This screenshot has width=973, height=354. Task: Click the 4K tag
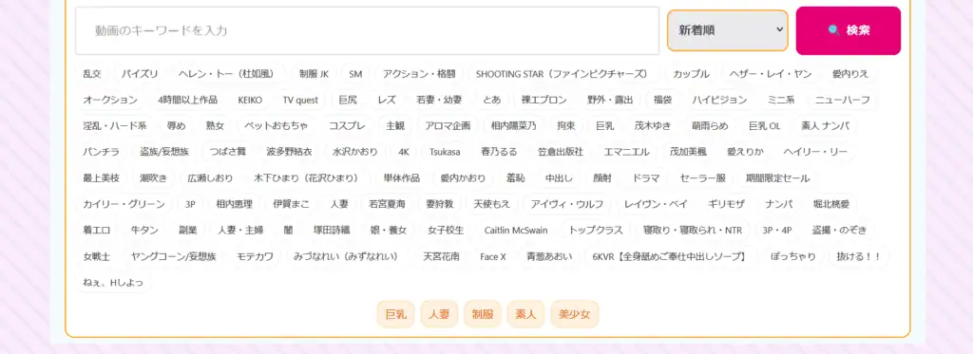pos(404,152)
